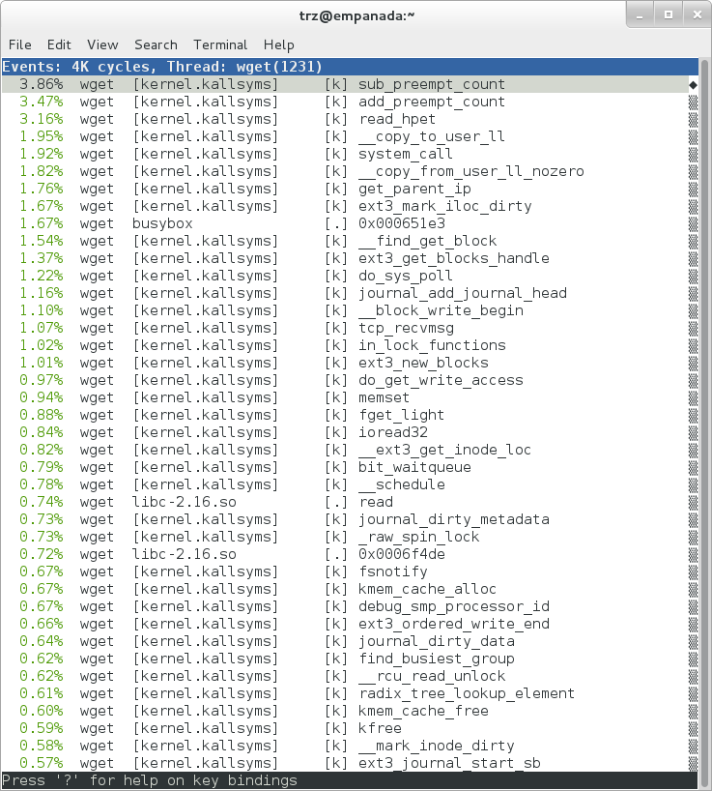This screenshot has height=791, width=712.
Task: Maximize the terminal window
Action: click(667, 15)
